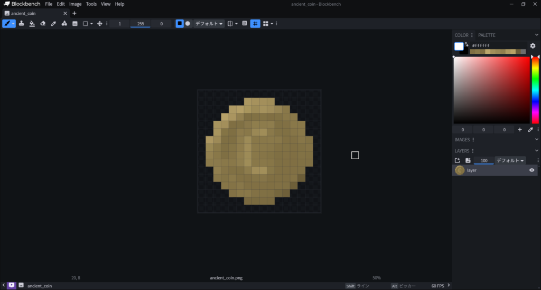Select the square brush shape

[x=180, y=24]
